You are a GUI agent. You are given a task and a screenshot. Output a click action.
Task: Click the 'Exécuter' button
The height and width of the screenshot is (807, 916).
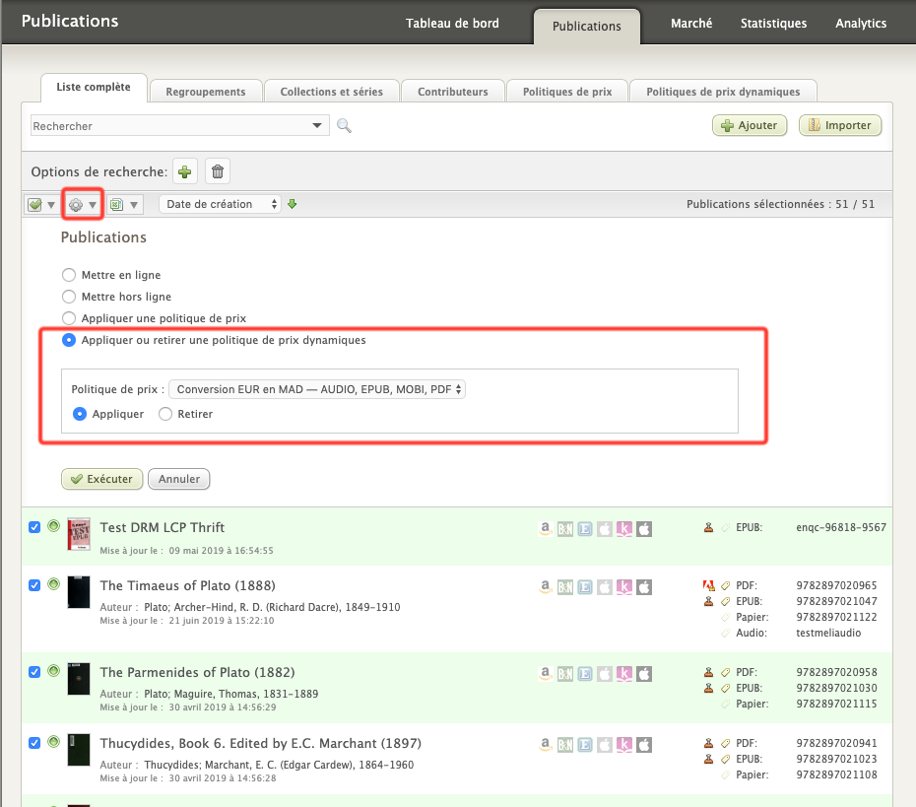102,479
